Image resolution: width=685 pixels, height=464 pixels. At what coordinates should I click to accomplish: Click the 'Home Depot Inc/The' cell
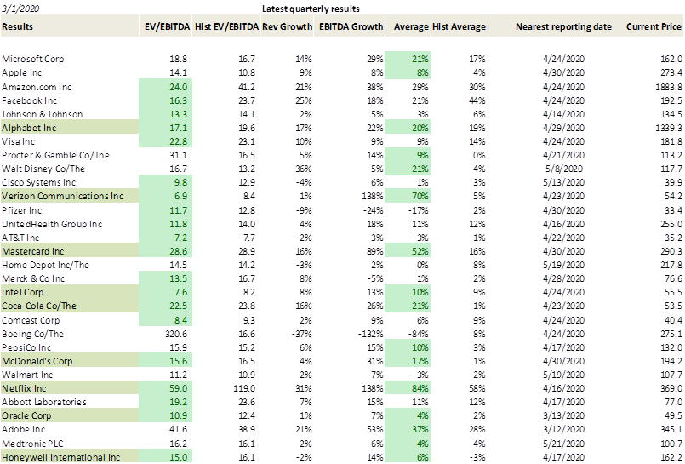pos(45,265)
